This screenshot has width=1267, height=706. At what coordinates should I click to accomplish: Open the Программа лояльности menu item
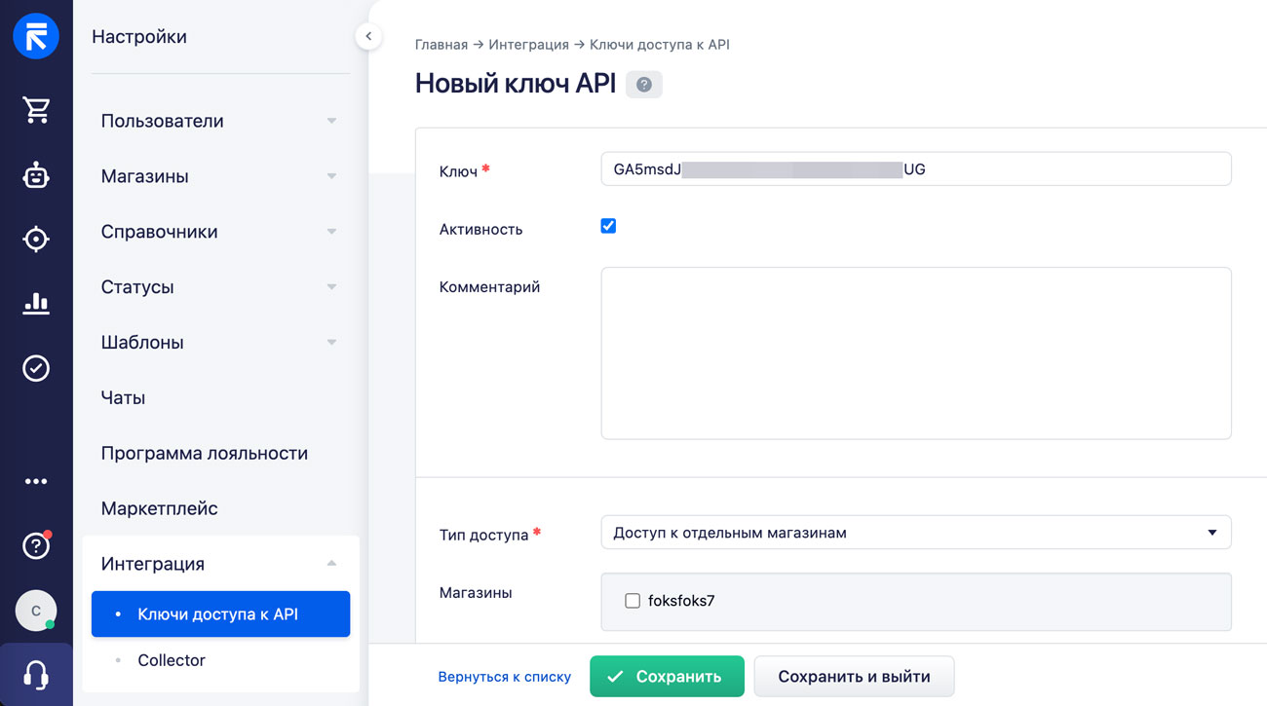[x=205, y=453]
